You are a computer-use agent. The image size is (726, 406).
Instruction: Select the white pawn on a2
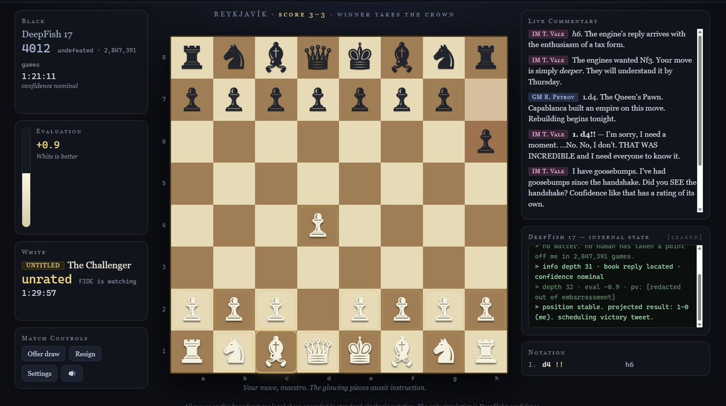click(x=191, y=310)
